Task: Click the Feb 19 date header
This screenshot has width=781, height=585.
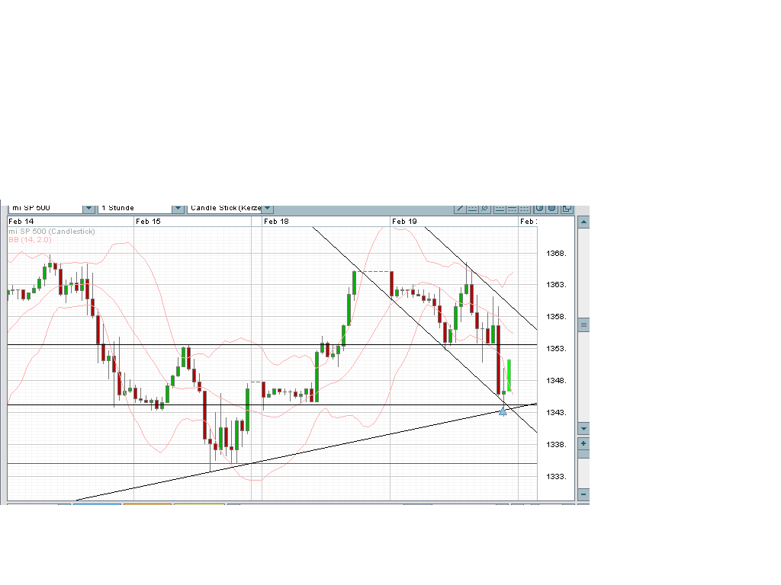Action: [404, 222]
